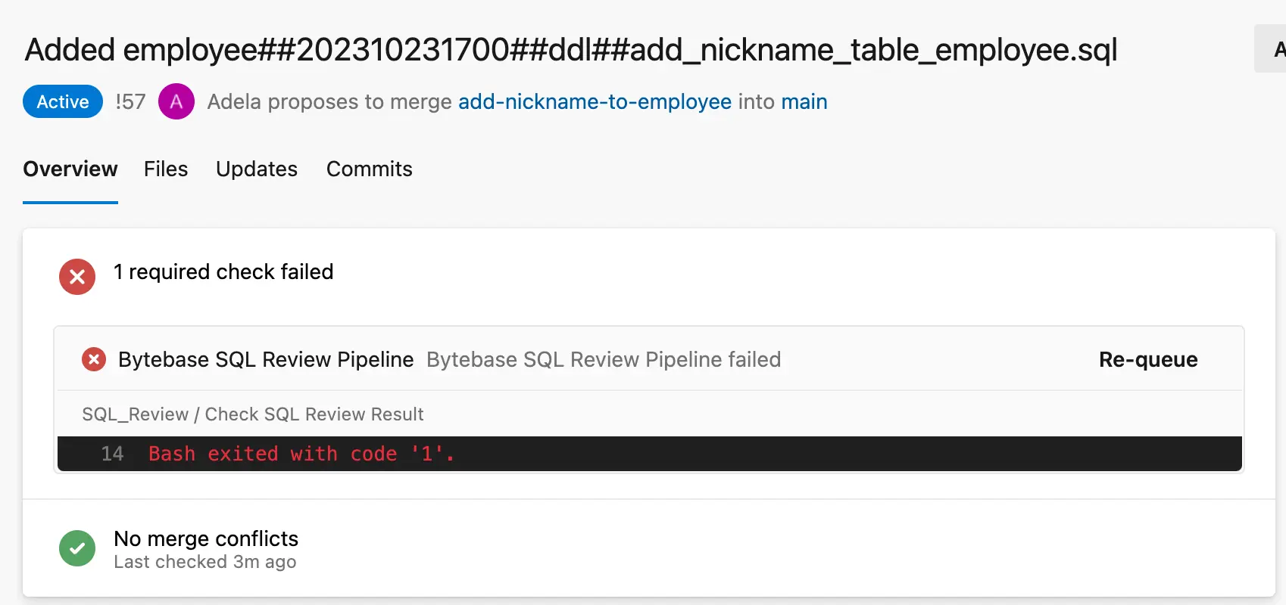This screenshot has height=605, width=1286.
Task: Click log line number 14
Action: click(x=112, y=454)
